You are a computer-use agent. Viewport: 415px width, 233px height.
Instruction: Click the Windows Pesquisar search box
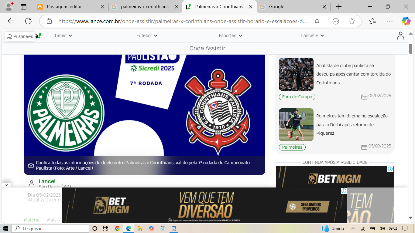click(50, 228)
